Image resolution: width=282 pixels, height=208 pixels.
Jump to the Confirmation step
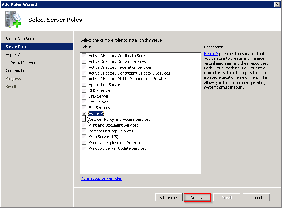(17, 71)
